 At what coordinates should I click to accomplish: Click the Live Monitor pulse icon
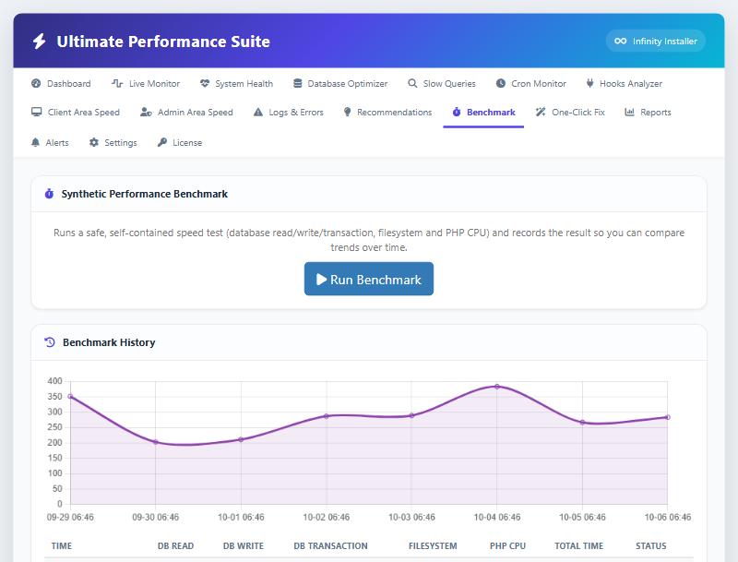(x=117, y=83)
